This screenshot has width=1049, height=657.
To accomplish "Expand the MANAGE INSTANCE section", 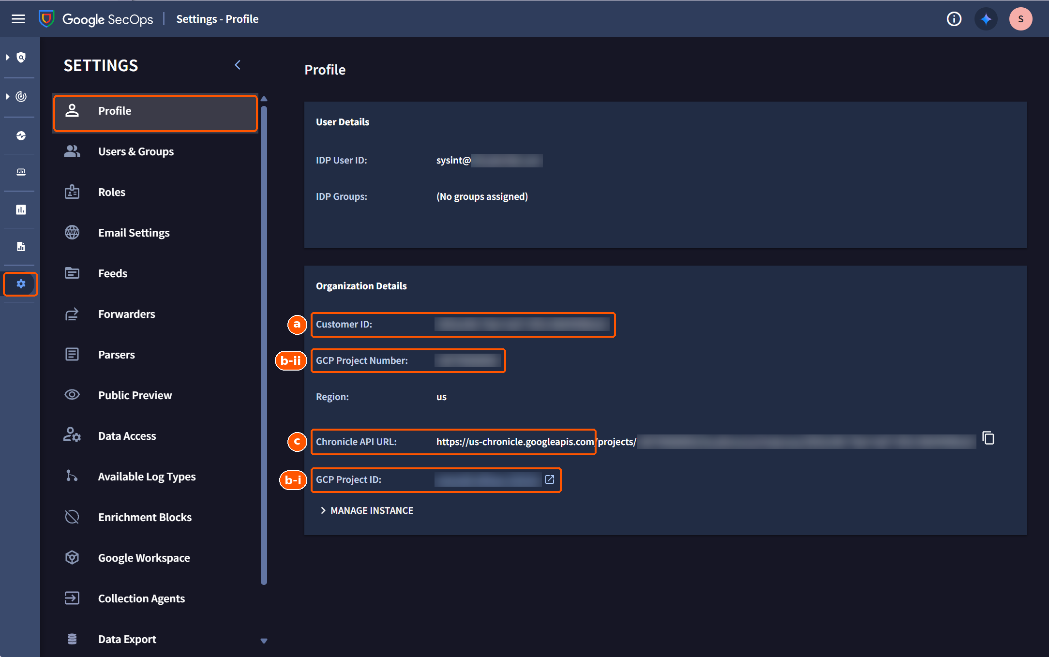I will tap(367, 510).
